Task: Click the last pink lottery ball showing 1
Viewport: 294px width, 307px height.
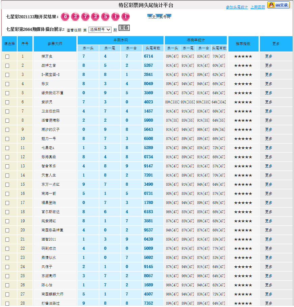Action: (125, 17)
